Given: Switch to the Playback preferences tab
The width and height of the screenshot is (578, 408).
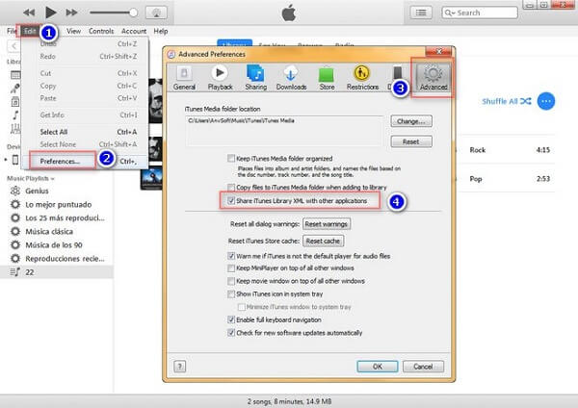Looking at the screenshot, I should pos(220,78).
